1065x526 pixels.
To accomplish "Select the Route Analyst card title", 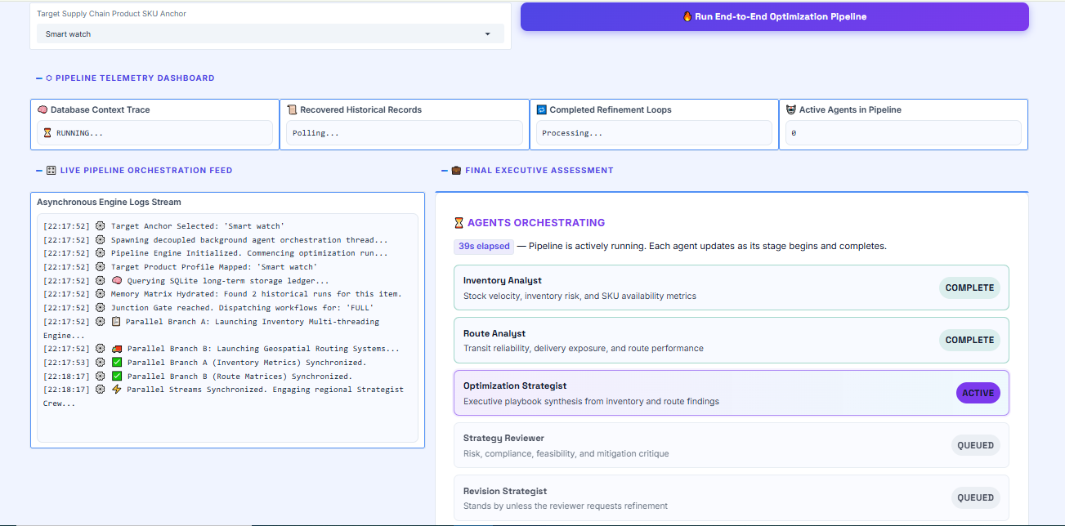I will coord(494,333).
